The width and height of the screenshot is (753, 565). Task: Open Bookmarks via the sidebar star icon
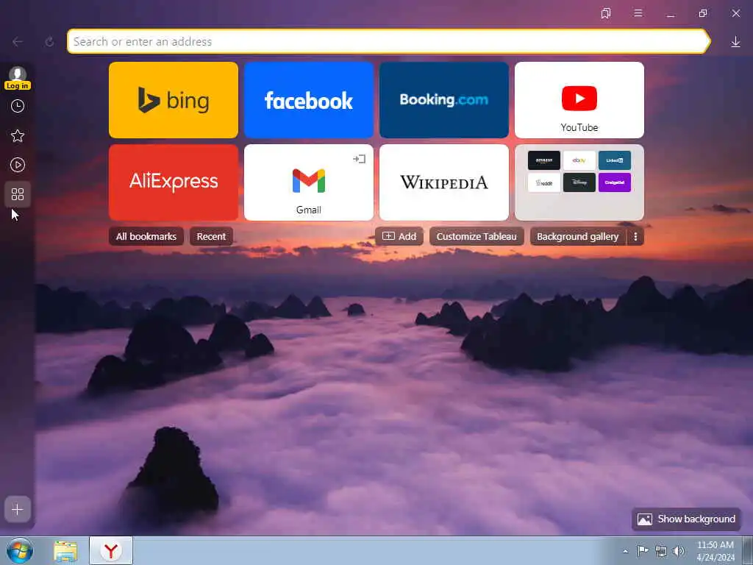tap(18, 136)
